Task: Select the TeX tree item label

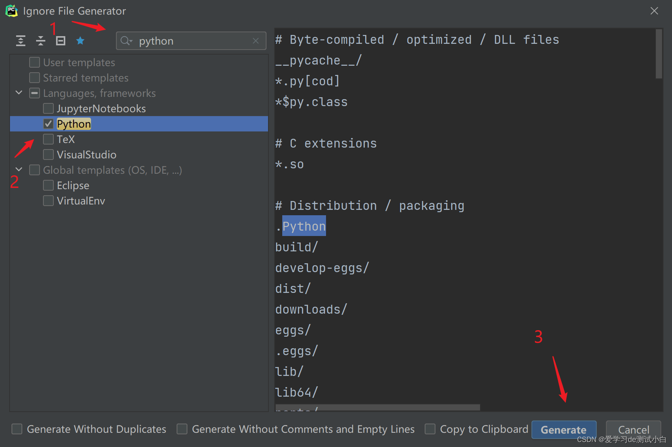Action: tap(66, 140)
